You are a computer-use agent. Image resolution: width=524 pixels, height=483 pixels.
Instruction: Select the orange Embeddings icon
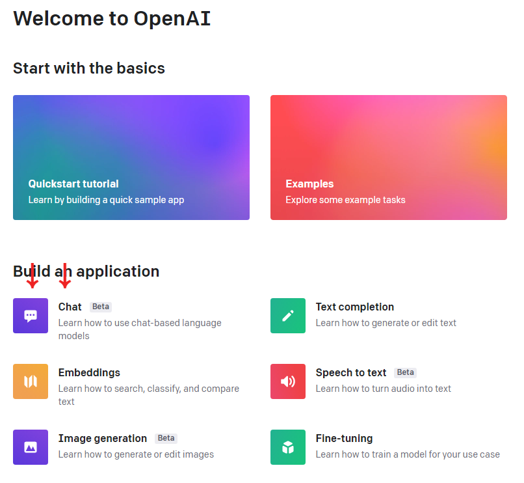[x=31, y=381]
